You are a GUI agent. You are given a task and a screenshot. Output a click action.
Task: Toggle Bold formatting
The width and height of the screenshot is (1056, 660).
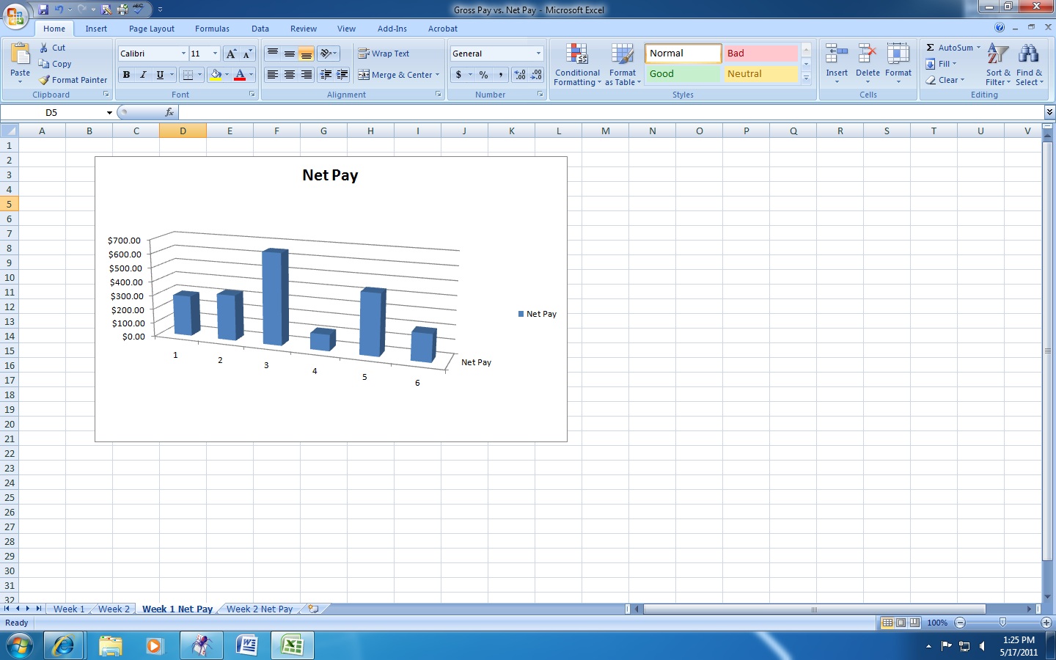126,75
